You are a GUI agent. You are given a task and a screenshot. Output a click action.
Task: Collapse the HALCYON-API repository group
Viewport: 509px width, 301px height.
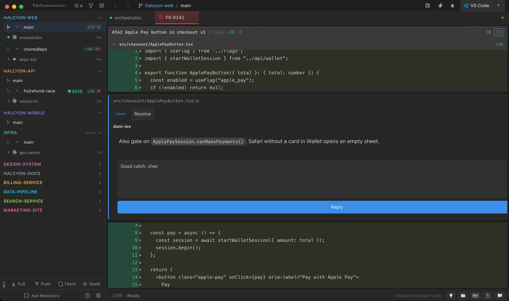(x=100, y=71)
